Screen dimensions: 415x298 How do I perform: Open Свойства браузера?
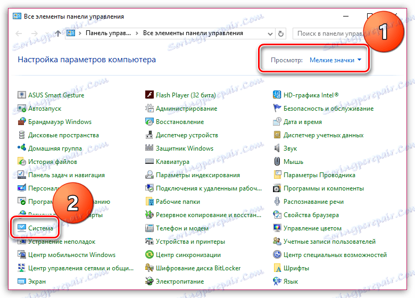[x=311, y=215]
